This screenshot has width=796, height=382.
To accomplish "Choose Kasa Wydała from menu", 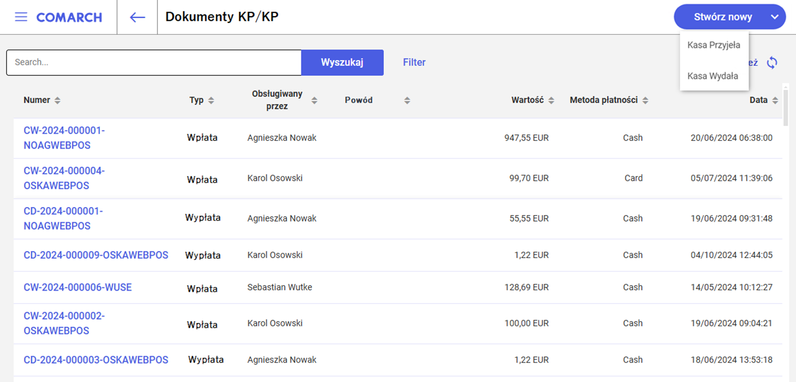I will [713, 76].
